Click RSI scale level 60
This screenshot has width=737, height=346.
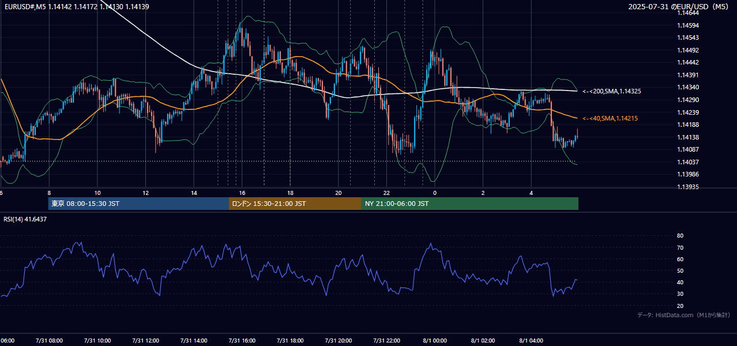680,259
